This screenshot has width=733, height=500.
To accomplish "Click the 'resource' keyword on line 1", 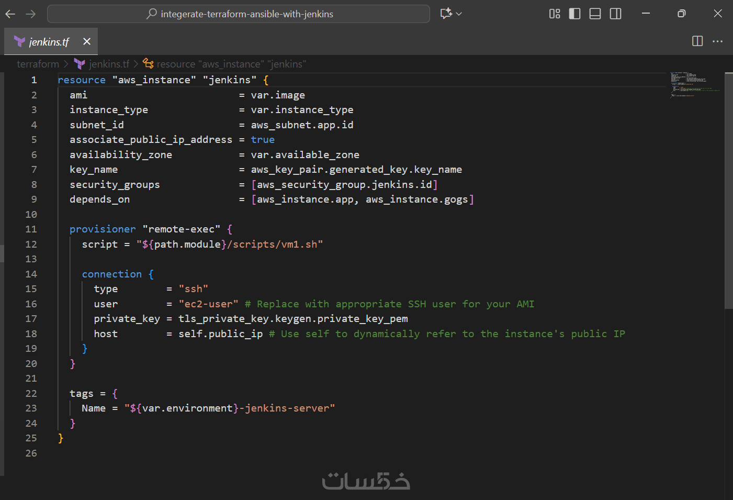I will coord(82,80).
